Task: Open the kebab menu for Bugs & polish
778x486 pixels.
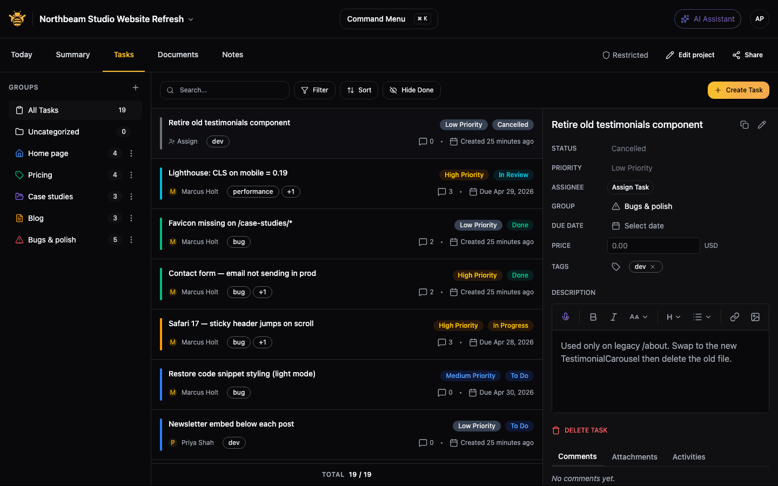Action: [x=131, y=239]
